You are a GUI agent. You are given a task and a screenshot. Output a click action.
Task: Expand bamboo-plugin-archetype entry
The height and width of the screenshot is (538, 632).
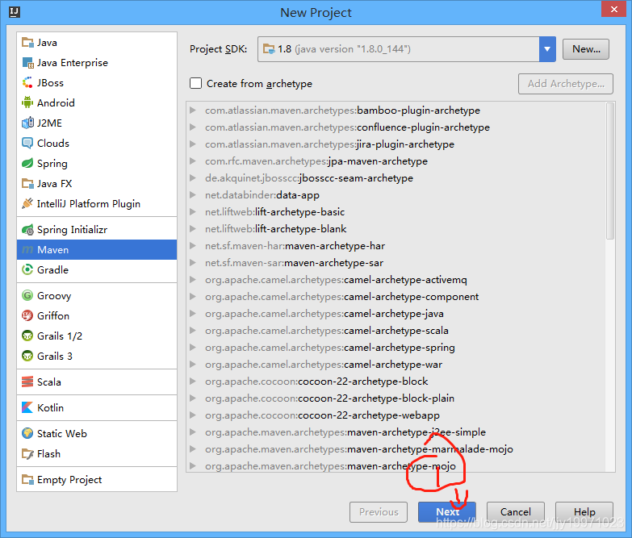[x=193, y=111]
